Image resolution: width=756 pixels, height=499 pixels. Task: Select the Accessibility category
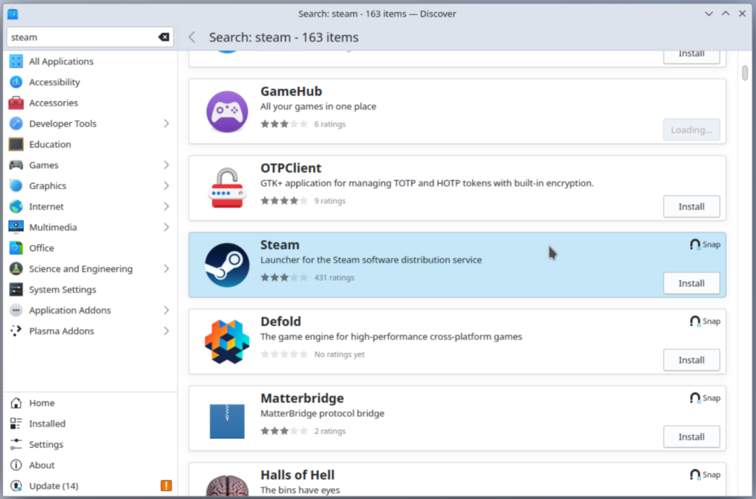(54, 82)
